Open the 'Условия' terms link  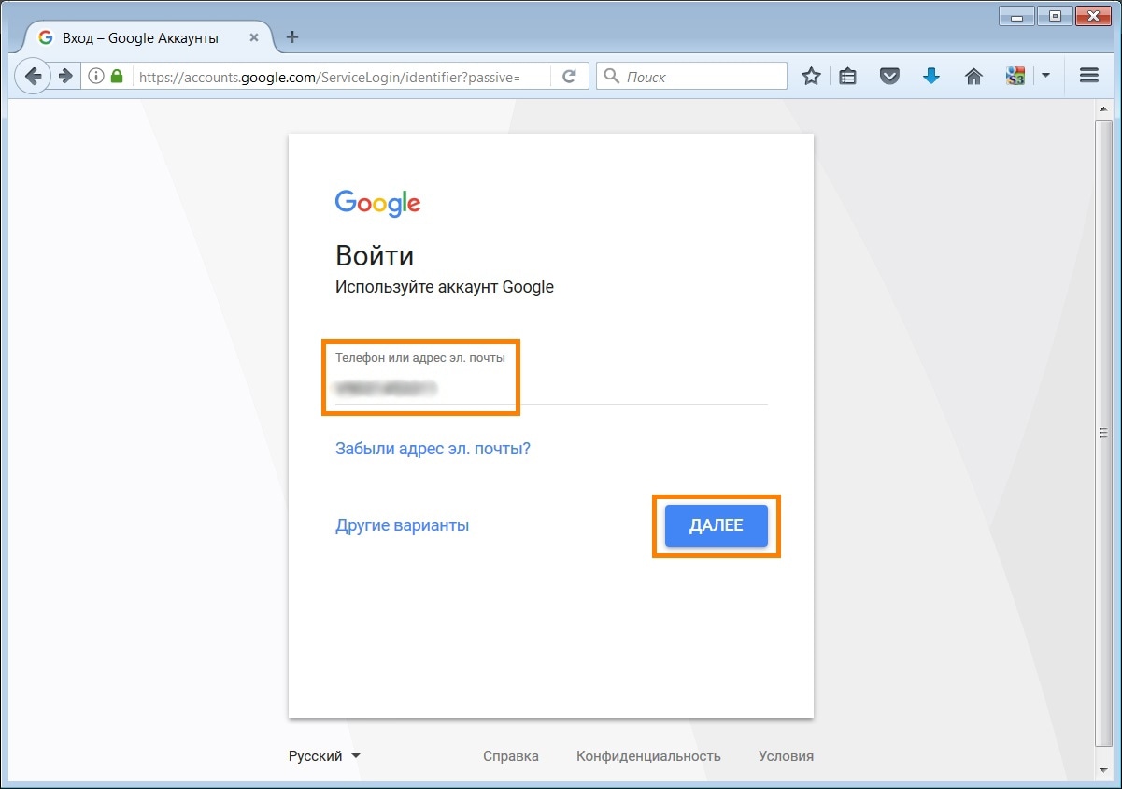[786, 756]
